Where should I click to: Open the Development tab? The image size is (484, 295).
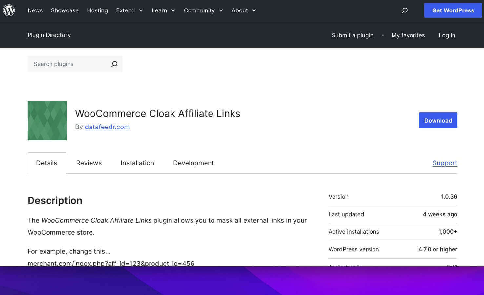click(x=193, y=163)
